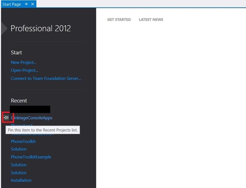
Task: Connect to Team Foundation Server
Action: (46, 79)
